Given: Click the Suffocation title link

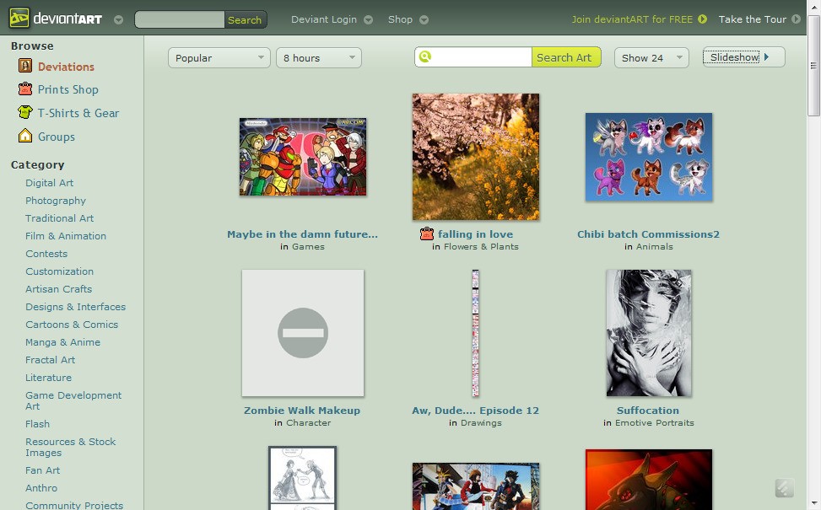Looking at the screenshot, I should pyautogui.click(x=648, y=411).
